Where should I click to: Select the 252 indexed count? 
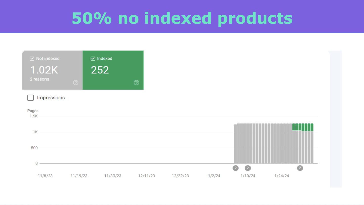point(100,70)
